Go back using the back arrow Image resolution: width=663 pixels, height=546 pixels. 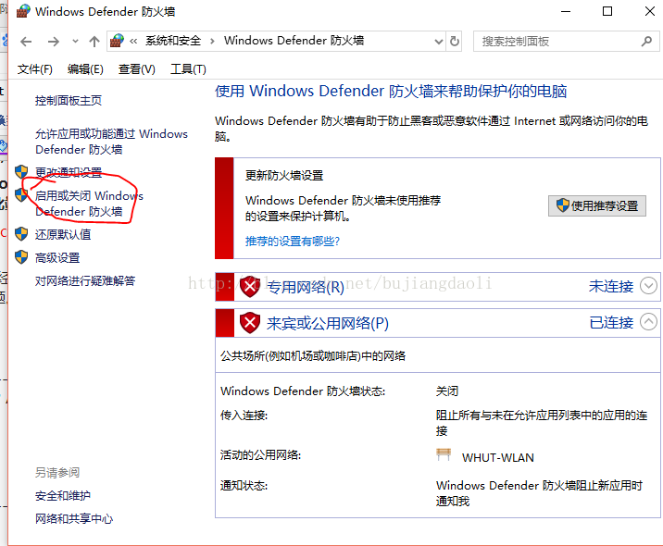26,42
